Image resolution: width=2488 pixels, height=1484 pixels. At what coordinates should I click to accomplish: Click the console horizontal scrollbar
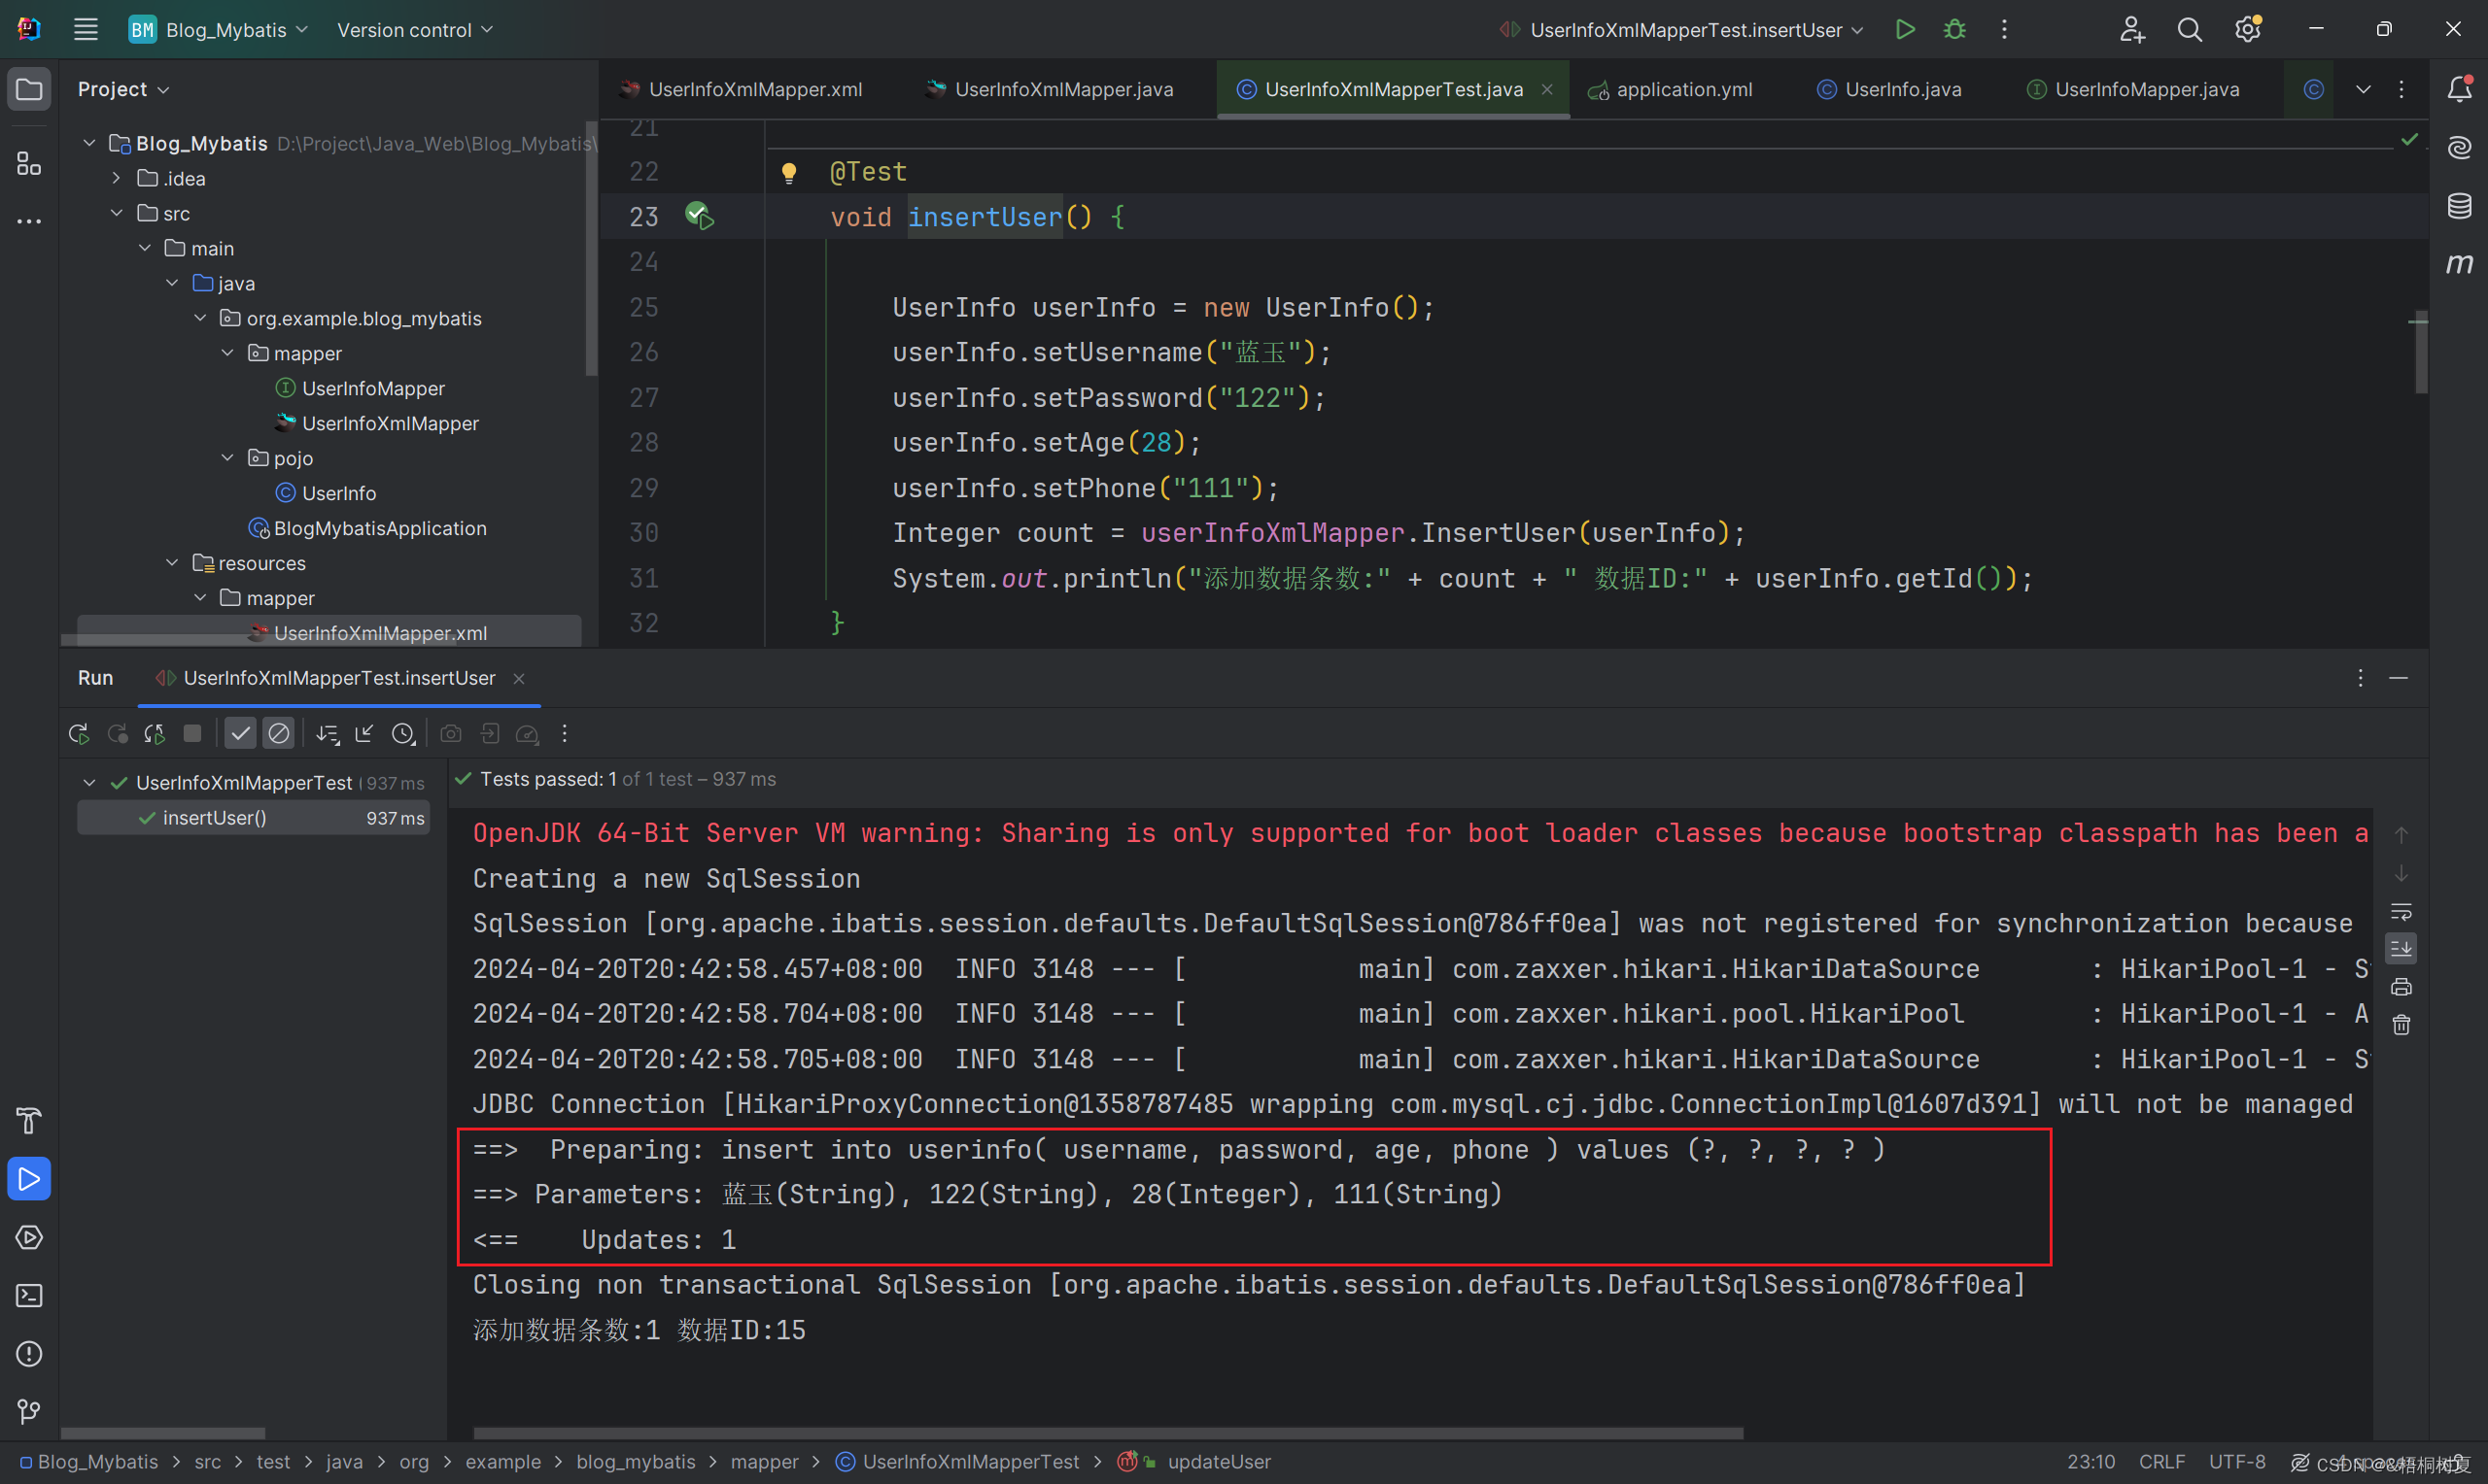point(1107,1433)
